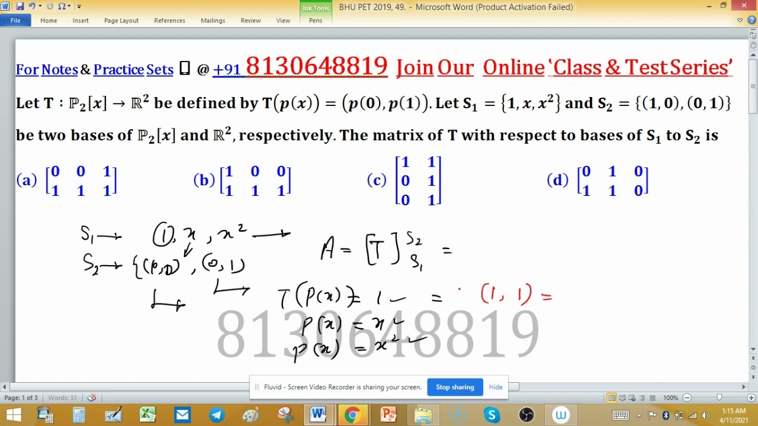Select Web Layout view button
Viewport: 758px width, 426px height.
click(x=632, y=398)
